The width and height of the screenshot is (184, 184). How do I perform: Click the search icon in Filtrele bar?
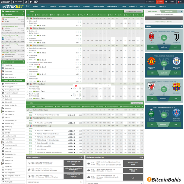pos(23,62)
